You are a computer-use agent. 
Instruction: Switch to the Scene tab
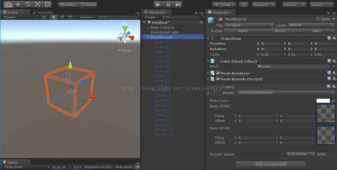[15, 12]
